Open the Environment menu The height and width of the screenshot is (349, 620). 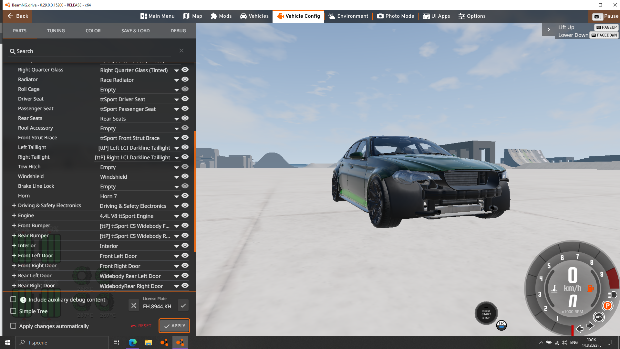348,16
